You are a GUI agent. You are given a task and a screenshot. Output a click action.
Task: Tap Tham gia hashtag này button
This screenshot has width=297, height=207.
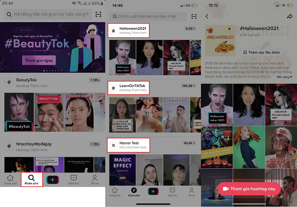tap(249, 189)
